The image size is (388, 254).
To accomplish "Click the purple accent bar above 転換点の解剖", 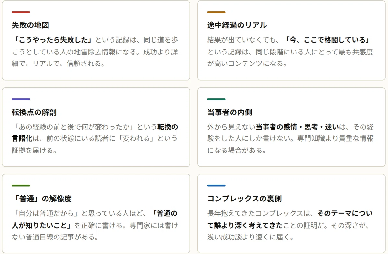I will point(21,99).
